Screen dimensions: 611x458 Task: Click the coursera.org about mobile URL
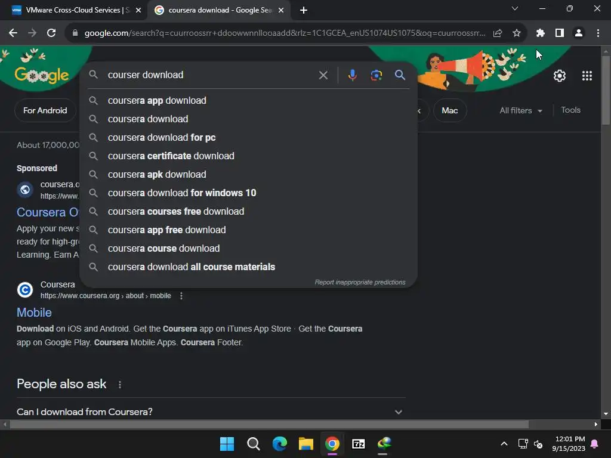(106, 296)
